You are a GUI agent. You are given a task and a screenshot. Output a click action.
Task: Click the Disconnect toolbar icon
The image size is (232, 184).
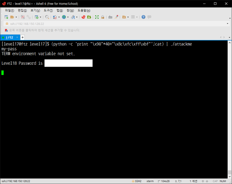click(23, 17)
